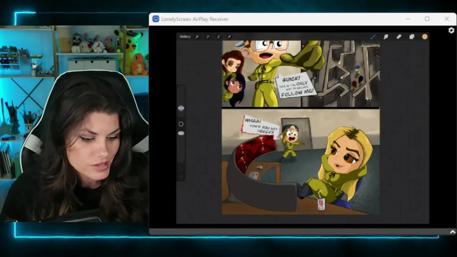Close the LonelyScreen AirPlay Receiver window

coord(447,19)
